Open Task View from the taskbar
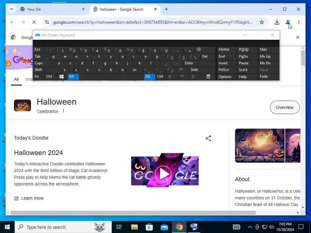Image resolution: width=311 pixels, height=233 pixels. (x=119, y=227)
